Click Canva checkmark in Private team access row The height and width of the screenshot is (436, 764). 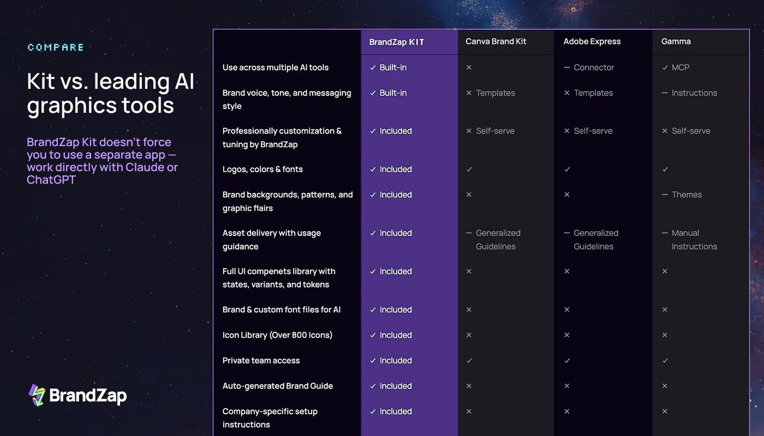pos(469,361)
